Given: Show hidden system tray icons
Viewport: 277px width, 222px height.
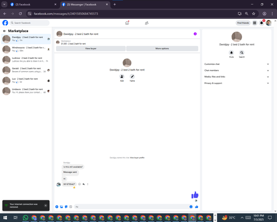Looking at the screenshot, I should tap(242, 218).
